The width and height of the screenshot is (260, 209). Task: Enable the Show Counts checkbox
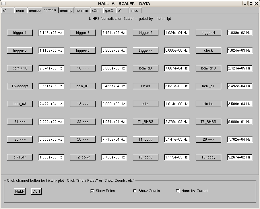(x=135, y=191)
